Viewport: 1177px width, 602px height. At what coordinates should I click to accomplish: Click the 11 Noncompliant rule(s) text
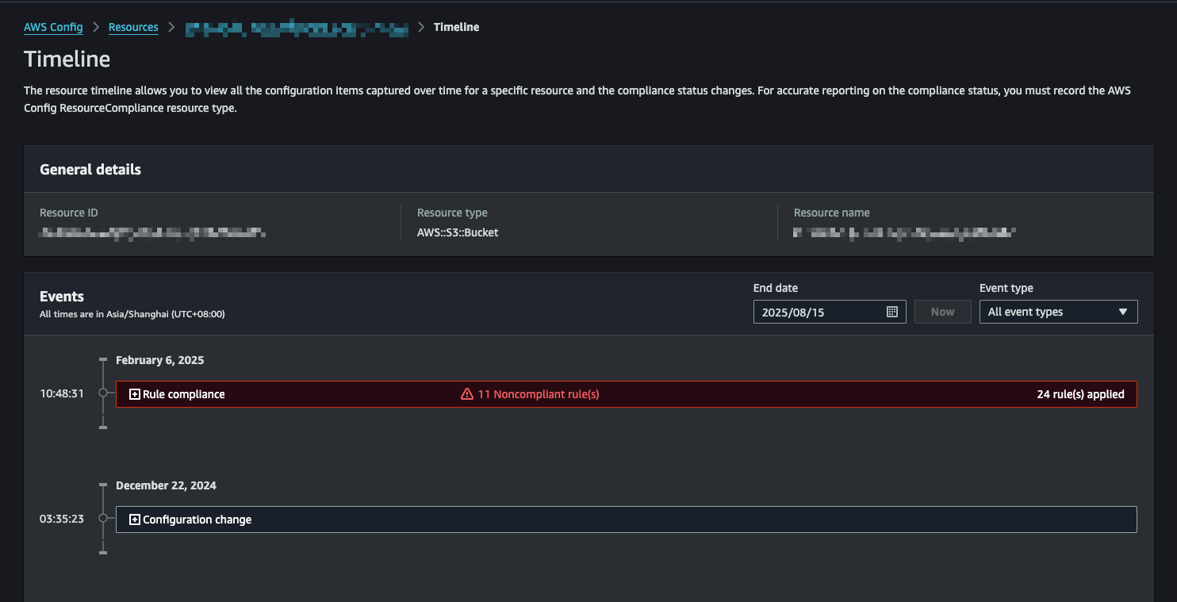(538, 394)
